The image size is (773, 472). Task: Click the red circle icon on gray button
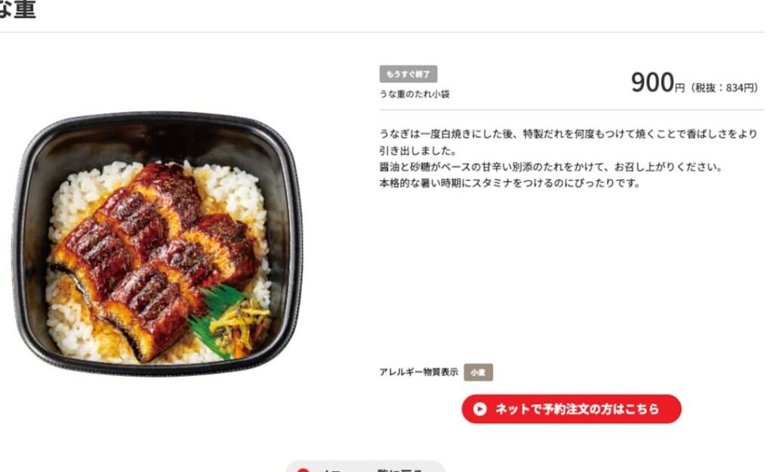point(303,470)
